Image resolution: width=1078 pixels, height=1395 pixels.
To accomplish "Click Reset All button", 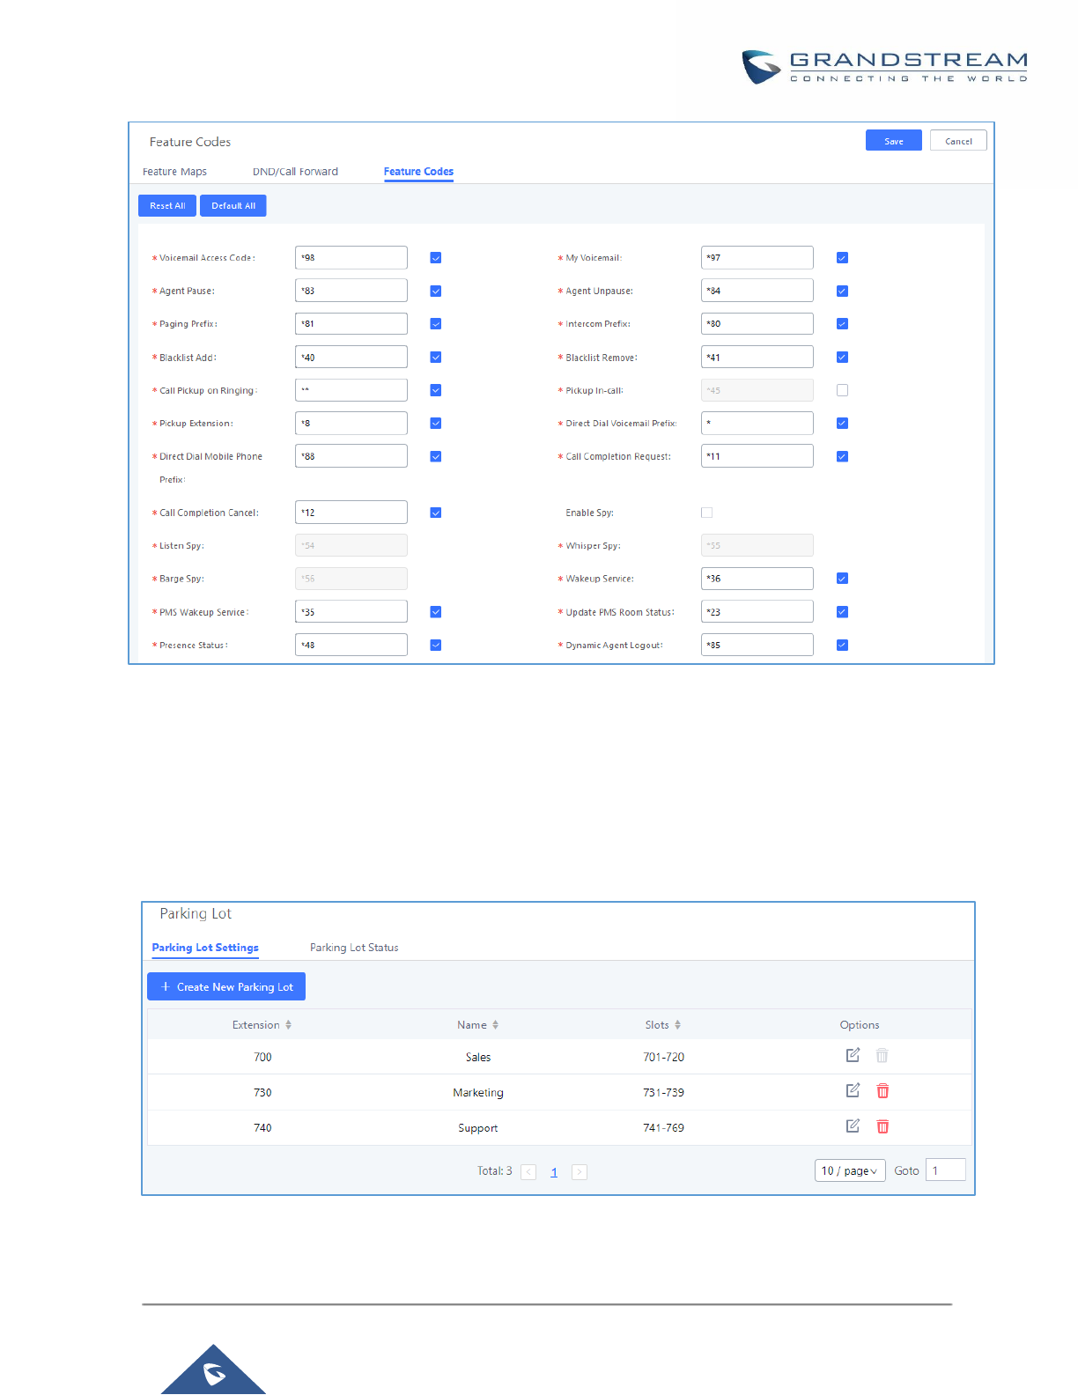I will pyautogui.click(x=167, y=206).
